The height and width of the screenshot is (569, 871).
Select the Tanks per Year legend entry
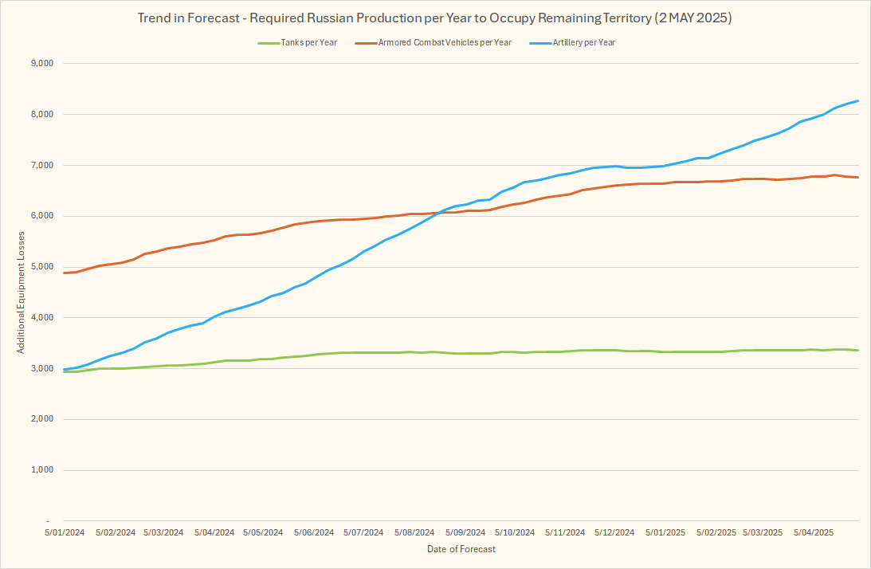pyautogui.click(x=309, y=43)
